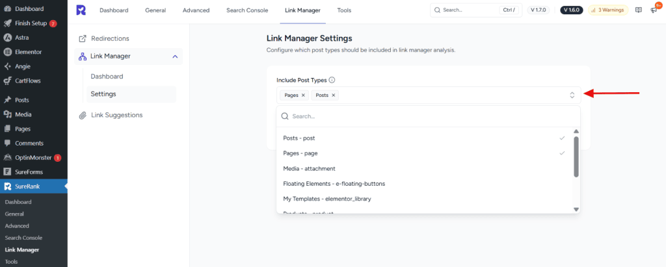This screenshot has height=267, width=666.
Task: Open the announcements megaphone icon
Action: pyautogui.click(x=654, y=10)
